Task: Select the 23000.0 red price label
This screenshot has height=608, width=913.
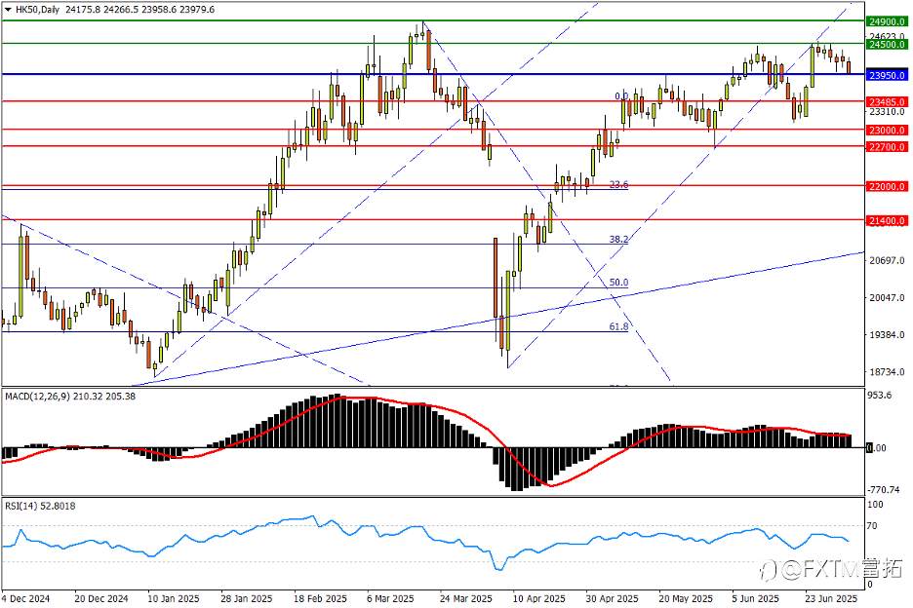Action: [x=887, y=130]
